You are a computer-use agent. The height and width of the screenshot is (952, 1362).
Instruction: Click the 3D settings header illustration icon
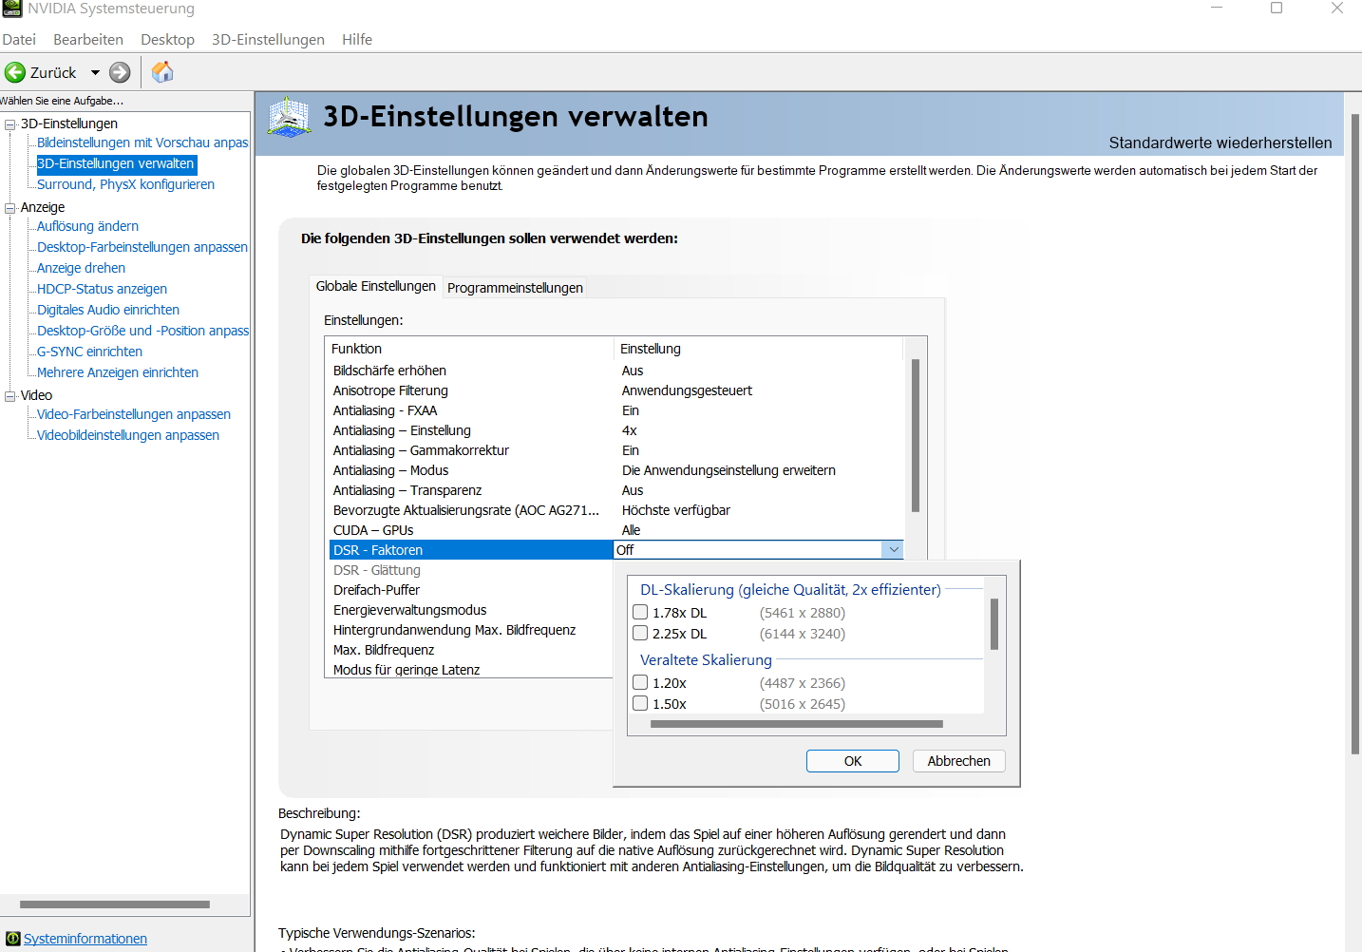[290, 118]
